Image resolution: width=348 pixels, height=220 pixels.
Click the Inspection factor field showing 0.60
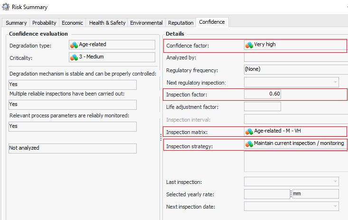coord(263,94)
